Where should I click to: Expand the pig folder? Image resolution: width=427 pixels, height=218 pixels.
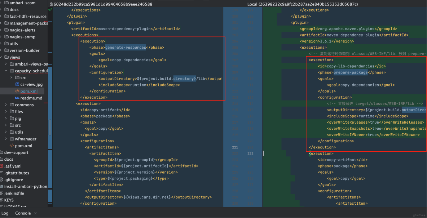pos(6,119)
